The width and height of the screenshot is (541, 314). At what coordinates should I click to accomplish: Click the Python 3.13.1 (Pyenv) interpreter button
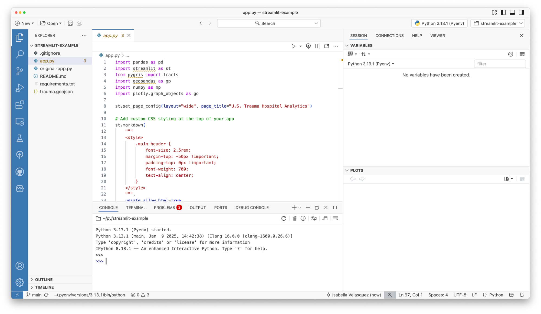point(439,23)
